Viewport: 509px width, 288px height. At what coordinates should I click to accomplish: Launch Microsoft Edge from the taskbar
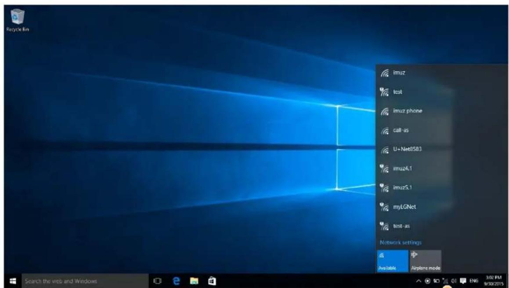[176, 281]
